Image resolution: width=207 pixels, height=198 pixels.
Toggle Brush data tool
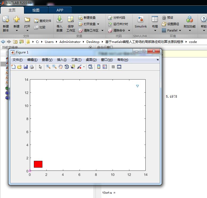click(x=79, y=67)
